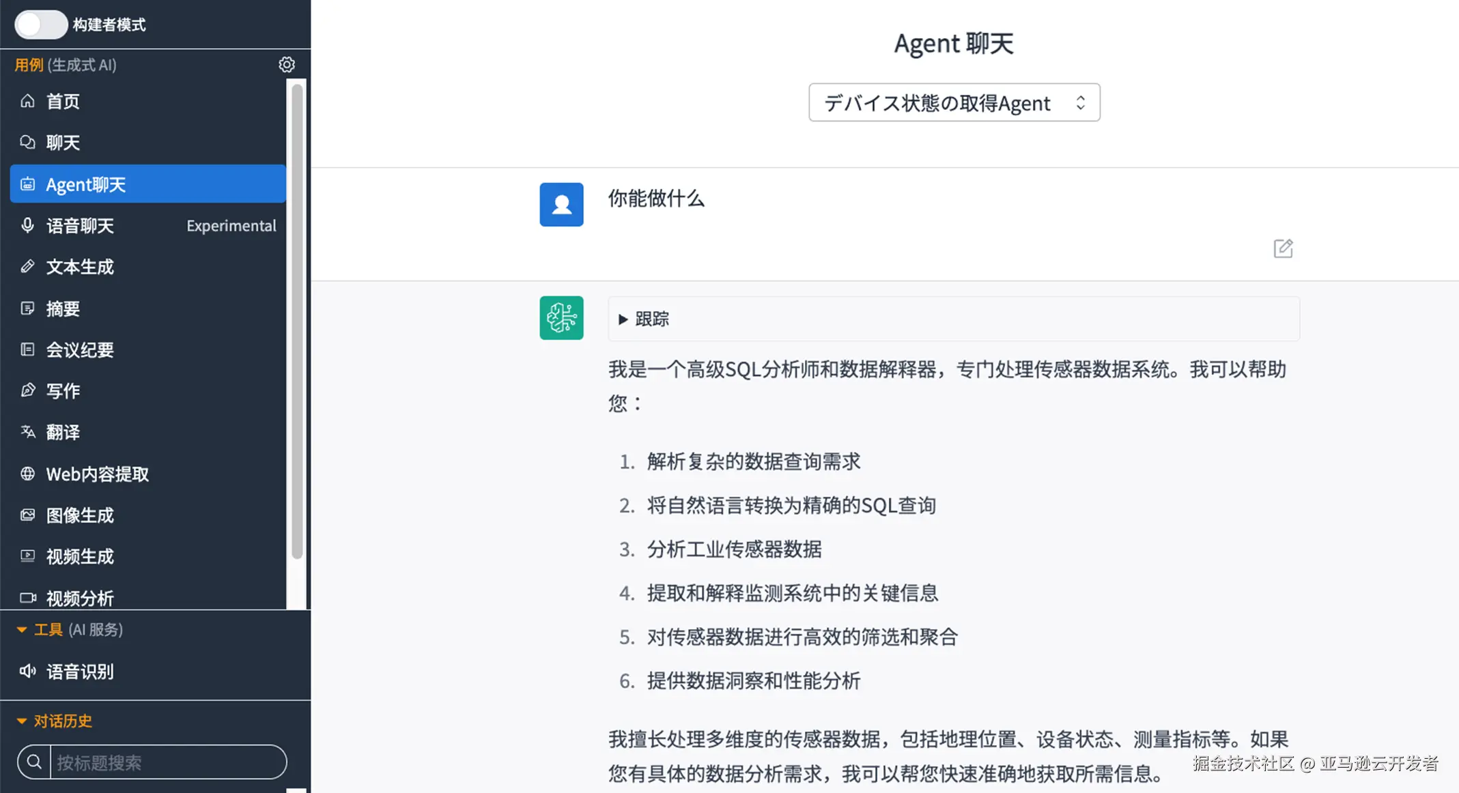Click the microphone icon for 语音聊天

[27, 225]
